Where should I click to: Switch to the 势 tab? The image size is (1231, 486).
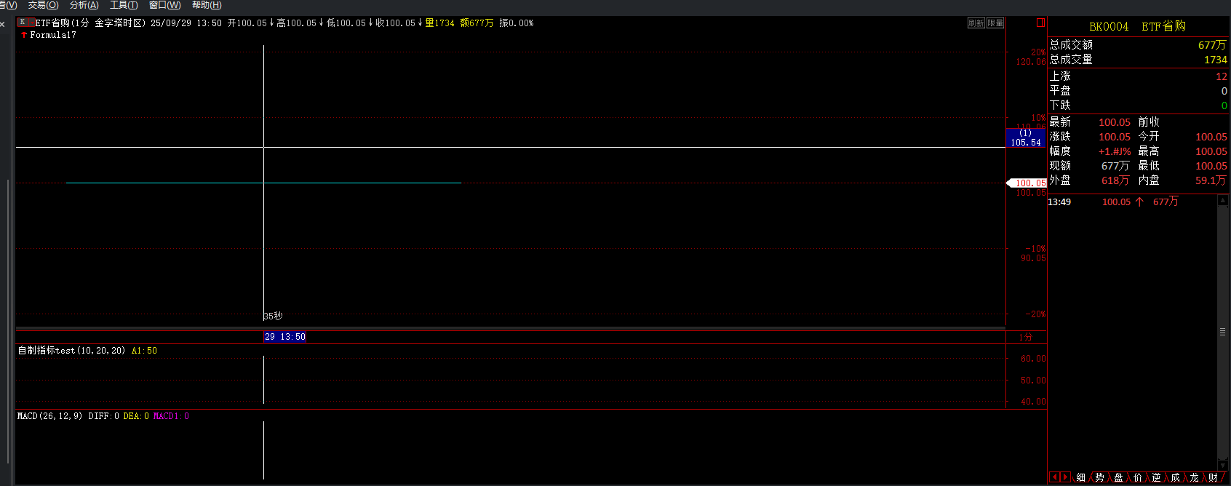[1100, 477]
